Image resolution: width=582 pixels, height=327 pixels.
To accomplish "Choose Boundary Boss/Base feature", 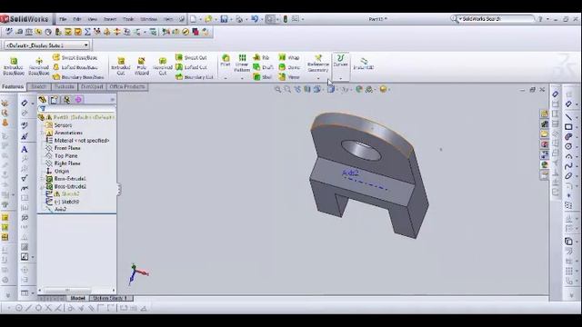I will (78, 77).
